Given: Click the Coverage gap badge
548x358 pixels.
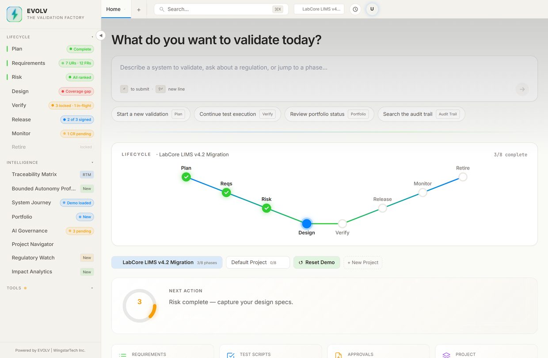Looking at the screenshot, I should pos(76,91).
